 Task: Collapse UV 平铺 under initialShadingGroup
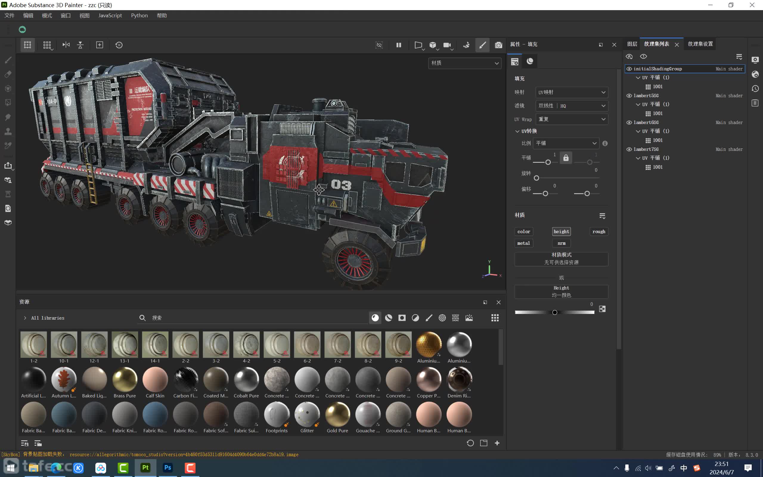(x=638, y=78)
